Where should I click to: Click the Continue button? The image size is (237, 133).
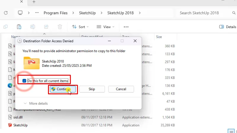(x=63, y=89)
